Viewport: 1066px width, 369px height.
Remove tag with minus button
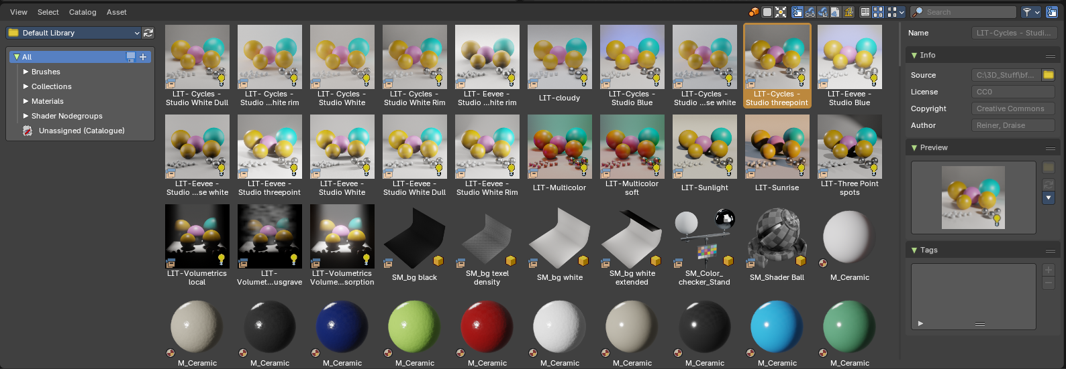click(x=1049, y=283)
